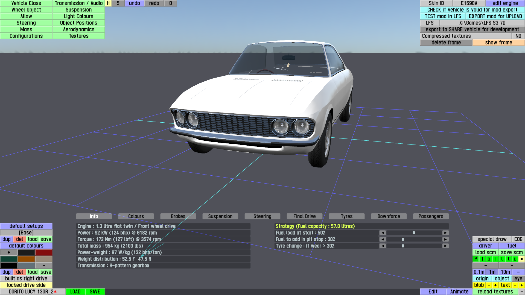Click the P special draw letter button

pyautogui.click(x=476, y=259)
